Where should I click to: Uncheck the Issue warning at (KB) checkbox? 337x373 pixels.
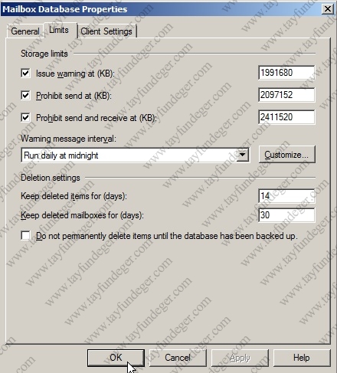(x=25, y=74)
